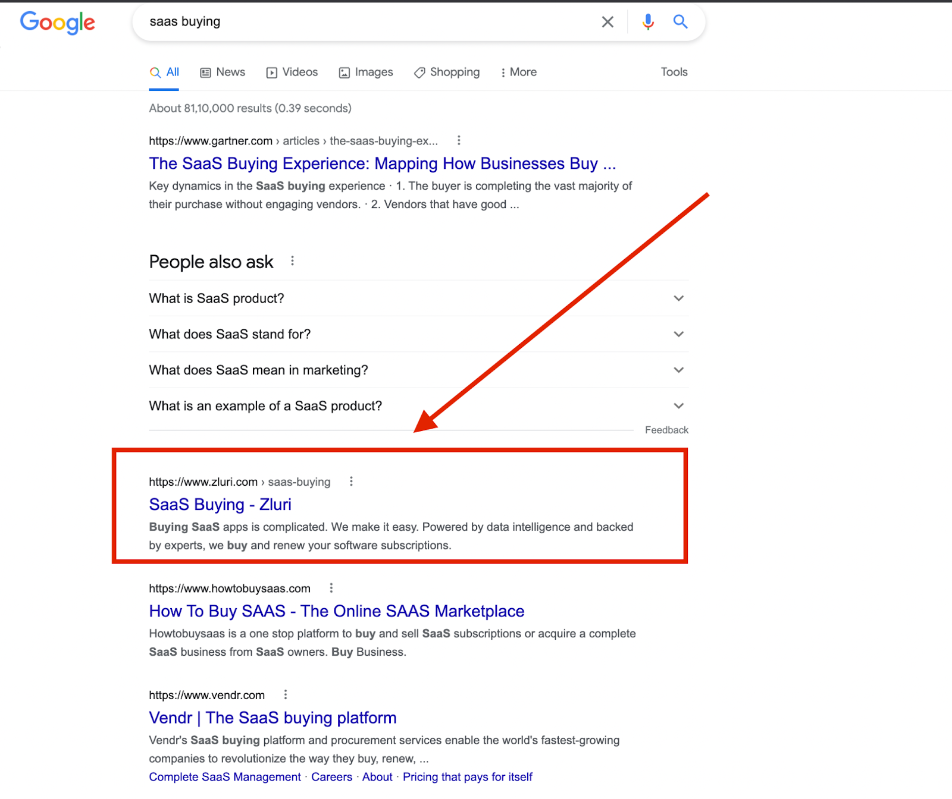Open the More search filters dropdown
This screenshot has width=952, height=799.
tap(519, 72)
